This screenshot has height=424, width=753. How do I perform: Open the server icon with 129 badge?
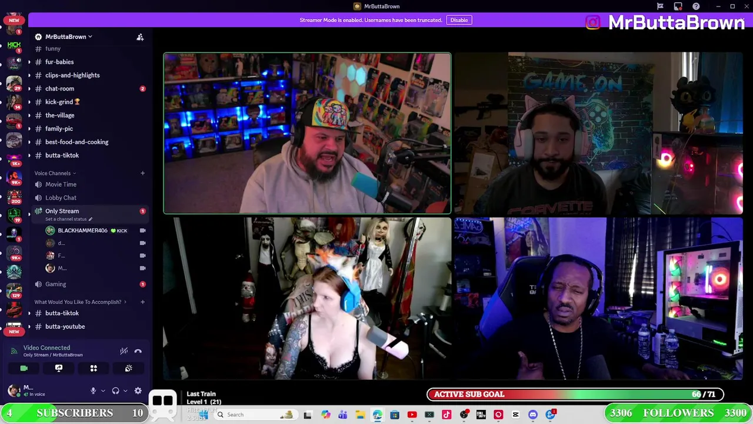point(14,291)
